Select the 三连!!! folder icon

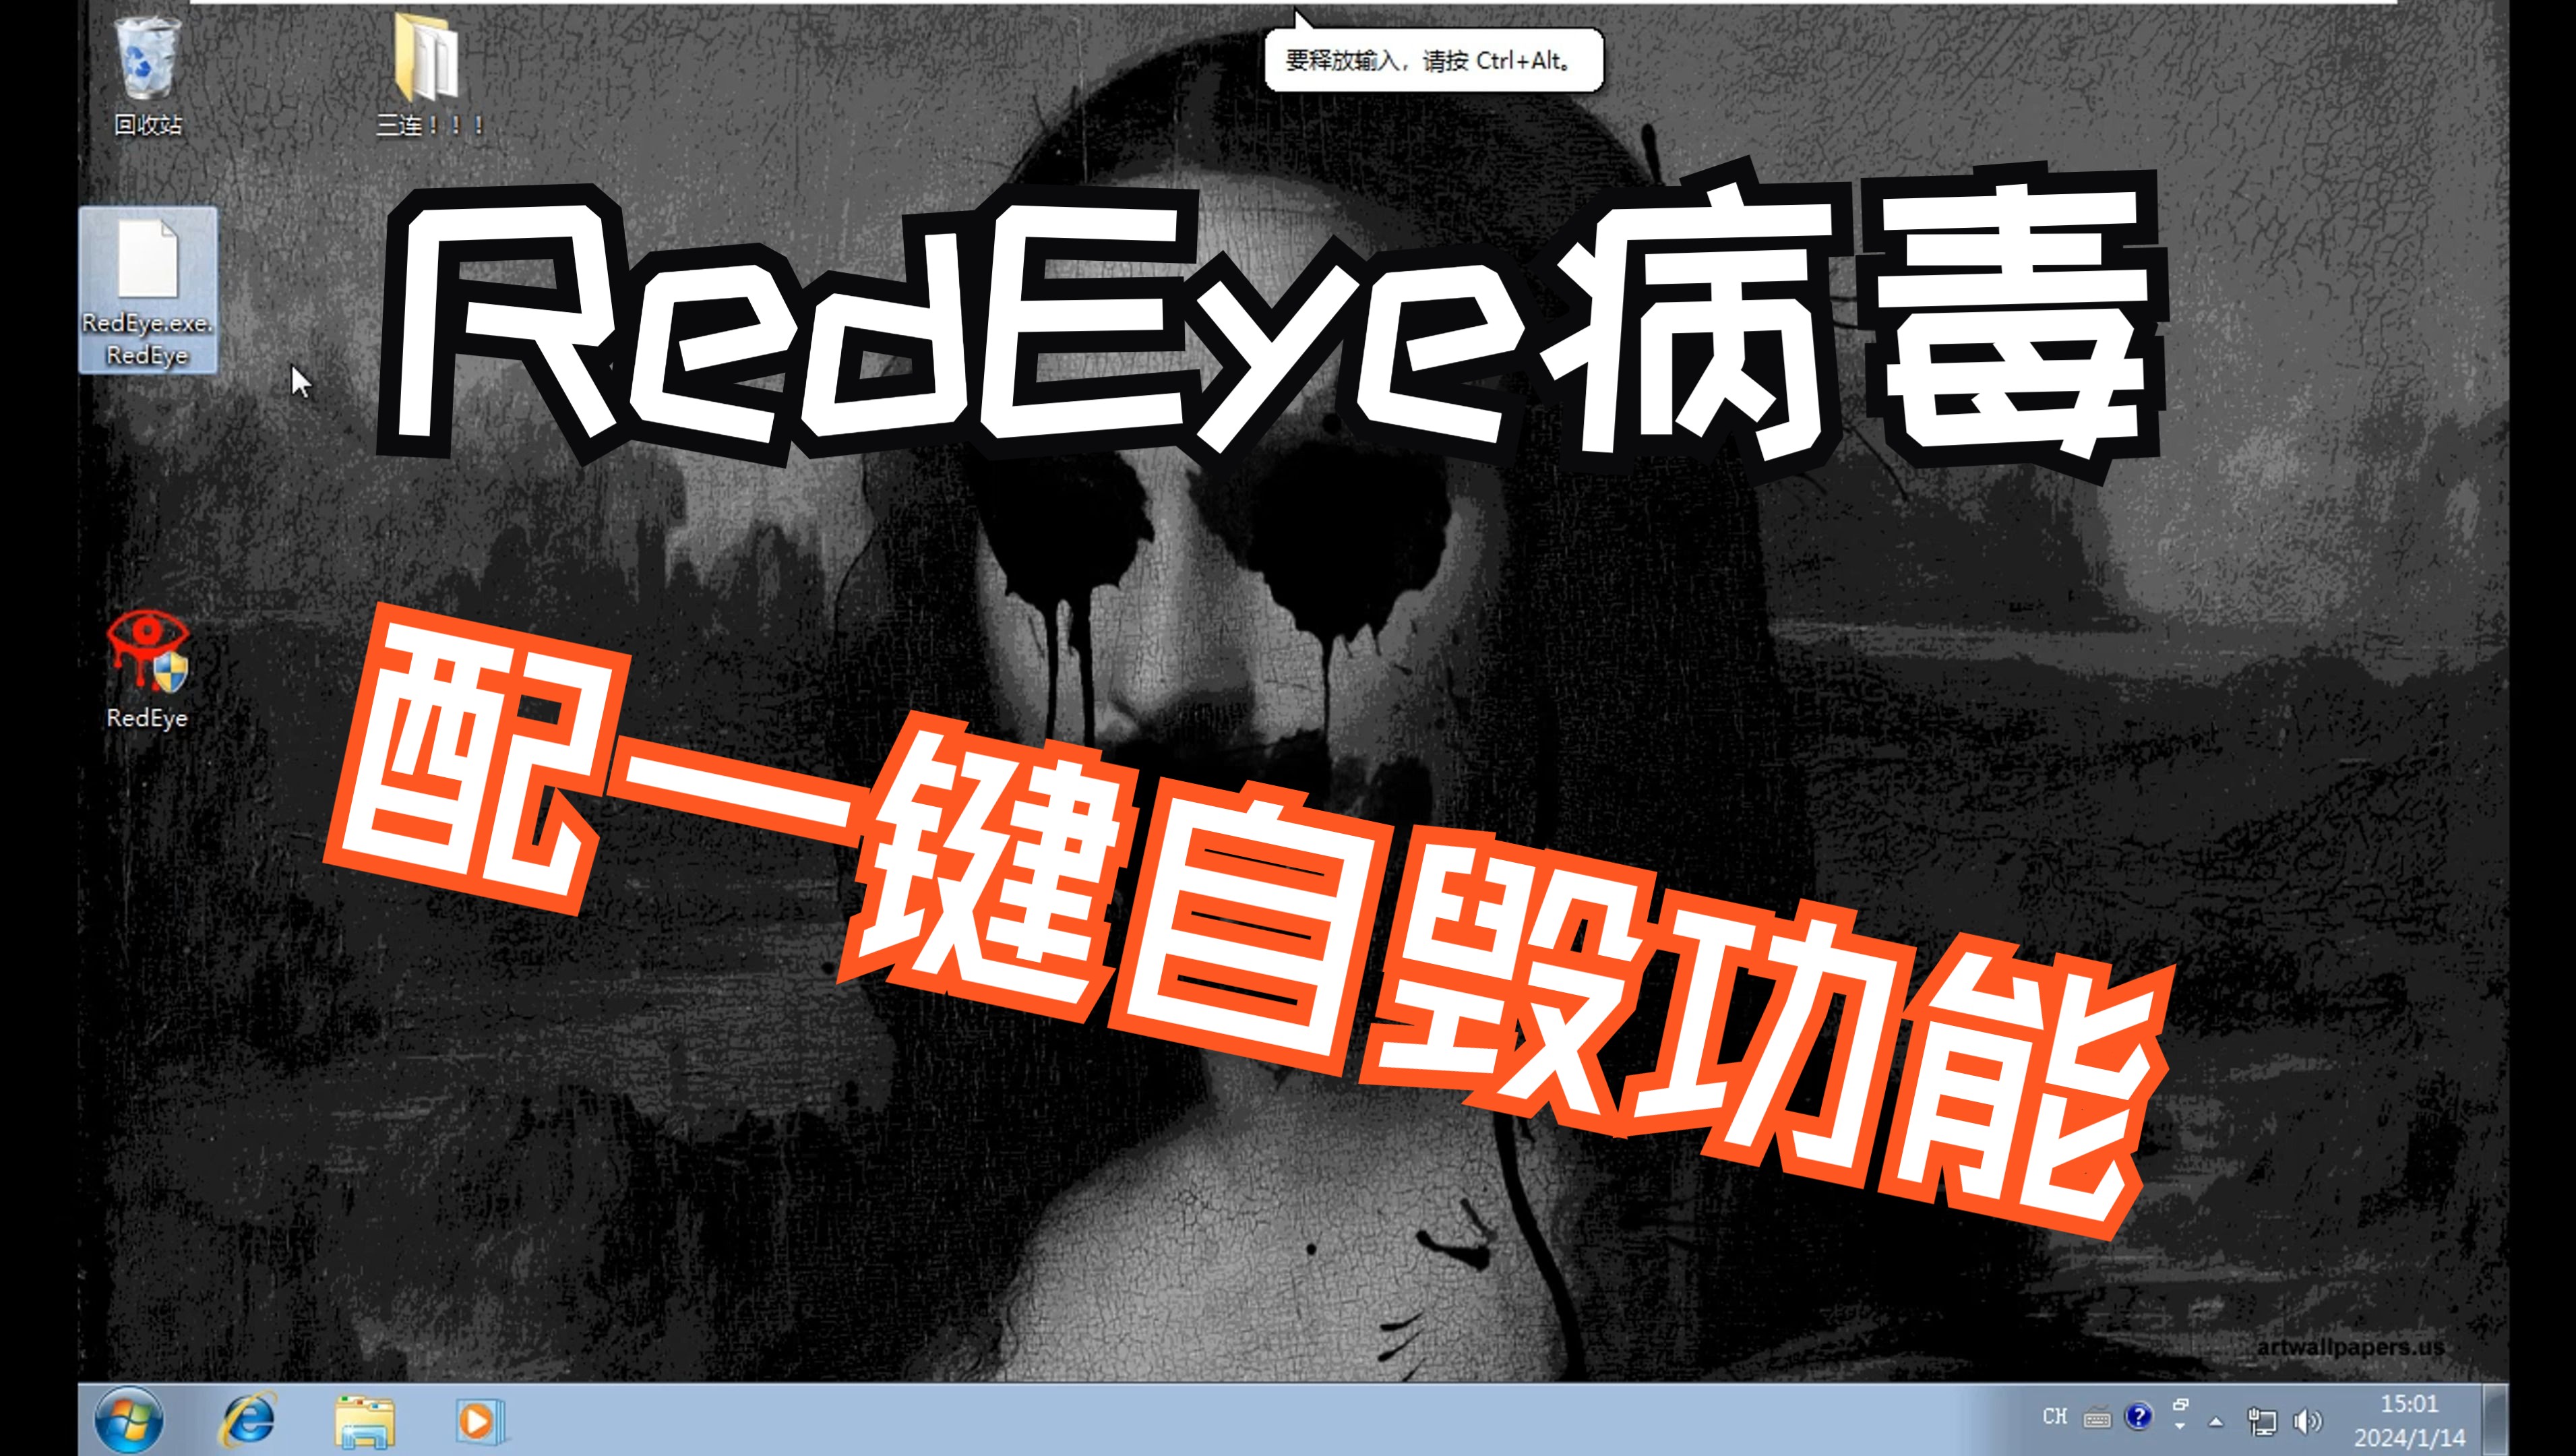pyautogui.click(x=430, y=75)
